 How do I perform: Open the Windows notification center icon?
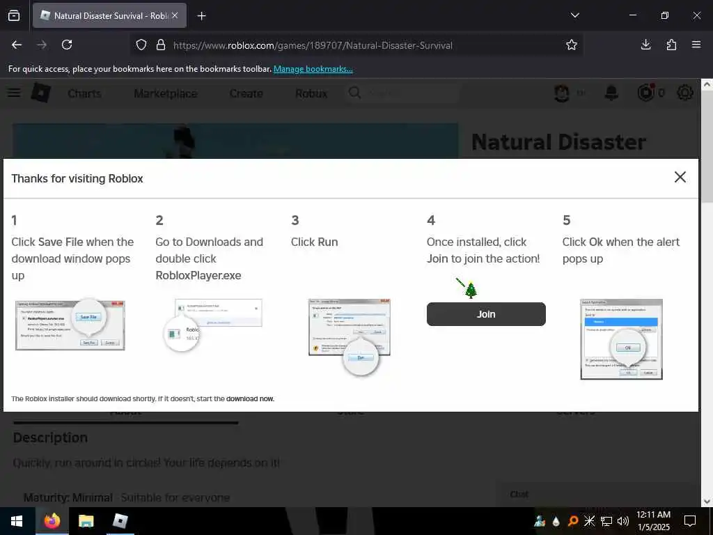690,521
